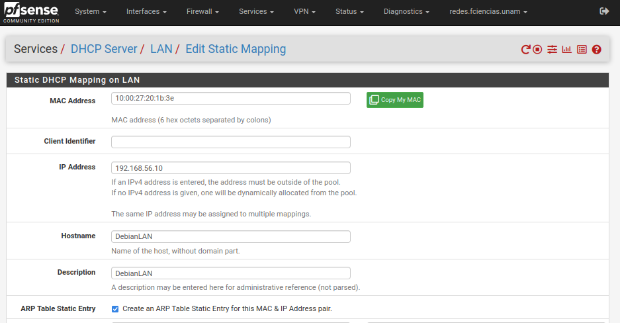Screen dimensions: 620x323
Task: Click the pfSense logo
Action: [x=31, y=11]
